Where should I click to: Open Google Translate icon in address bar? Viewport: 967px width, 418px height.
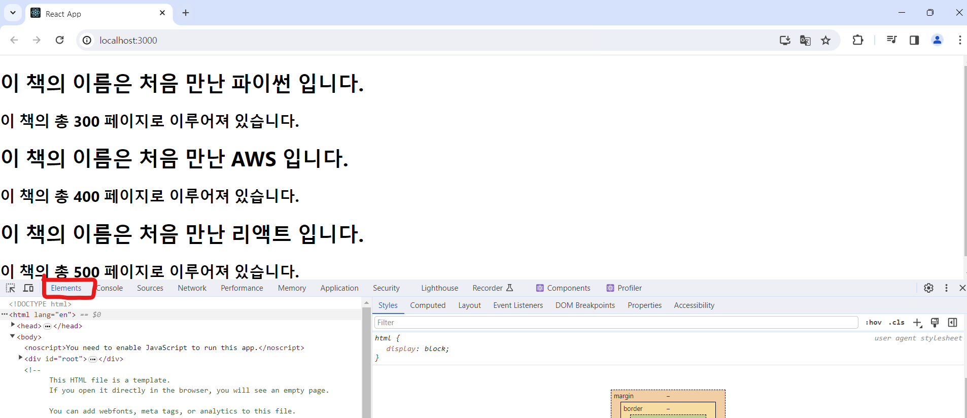click(805, 40)
